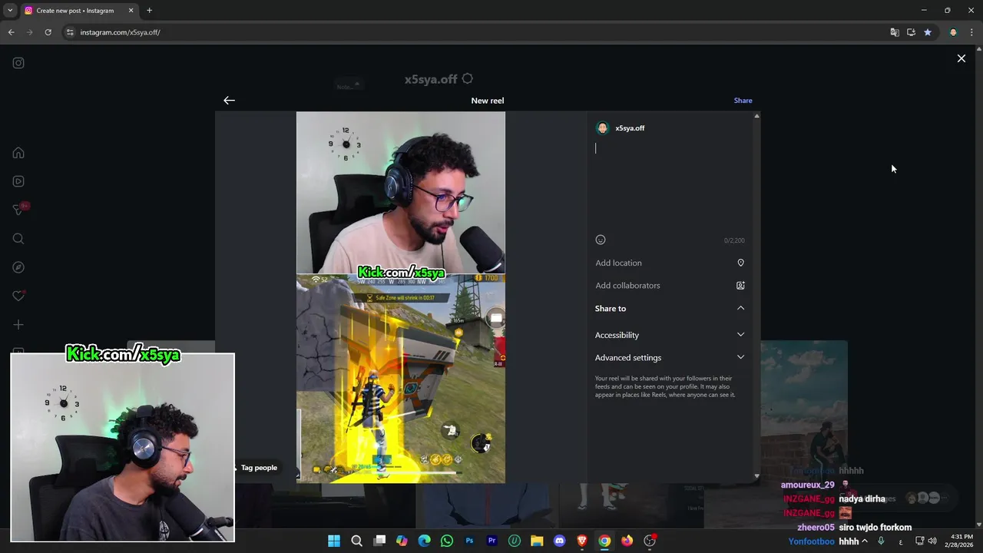The width and height of the screenshot is (983, 553).
Task: Open Windows taskbar Search
Action: tap(356, 541)
